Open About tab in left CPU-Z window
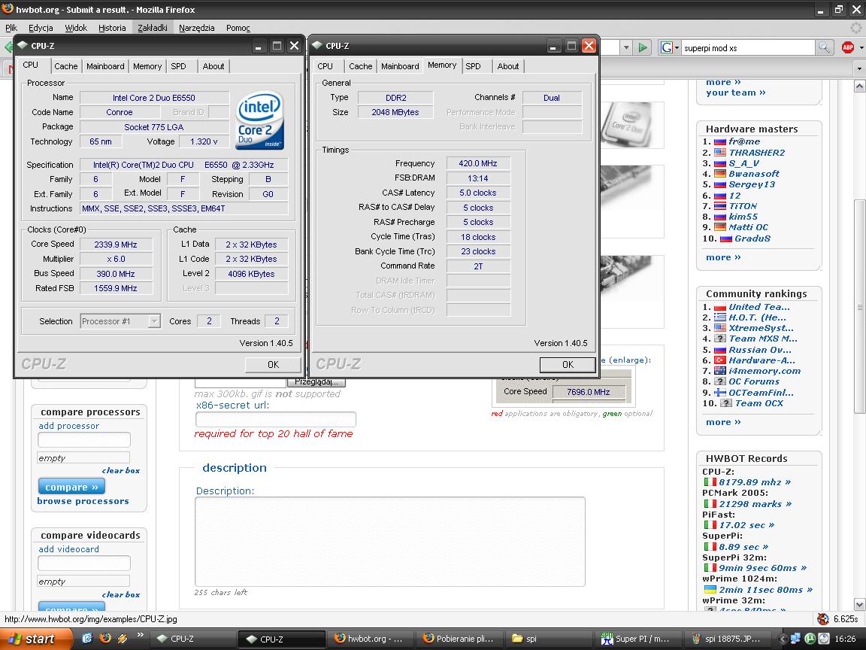866x650 pixels. 213,66
